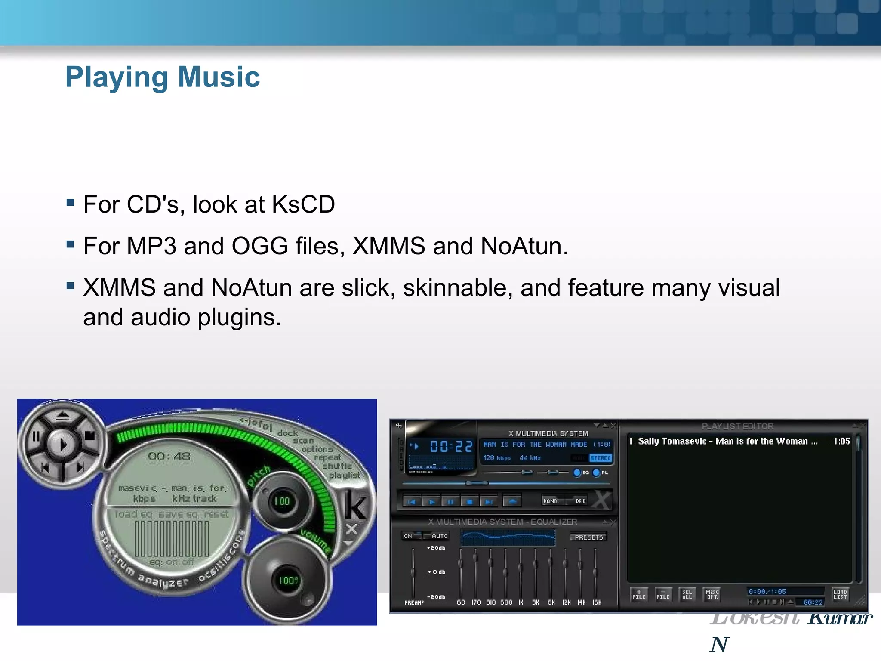
Task: Click the 'dock' option in K-Jofol
Action: (287, 433)
